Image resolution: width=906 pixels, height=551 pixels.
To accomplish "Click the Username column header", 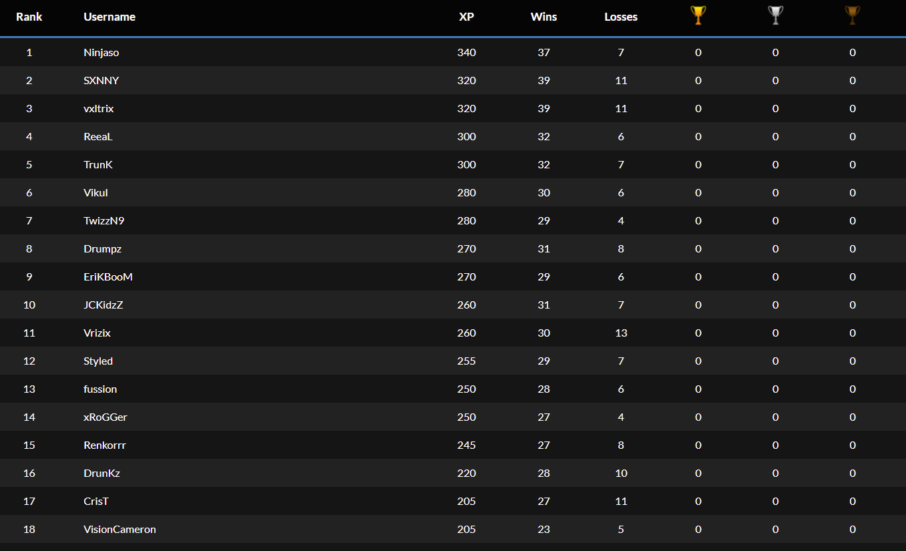I will 109,17.
